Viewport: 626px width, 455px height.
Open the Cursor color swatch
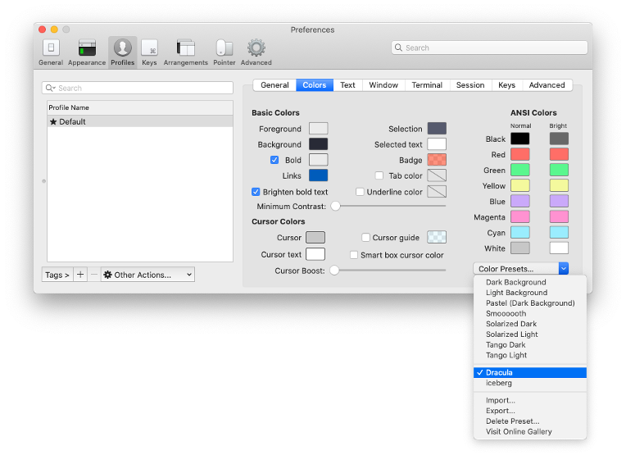315,237
